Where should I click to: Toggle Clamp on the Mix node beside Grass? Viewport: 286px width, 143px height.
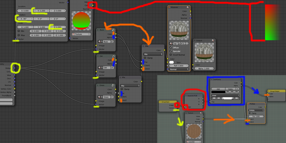point(122,89)
